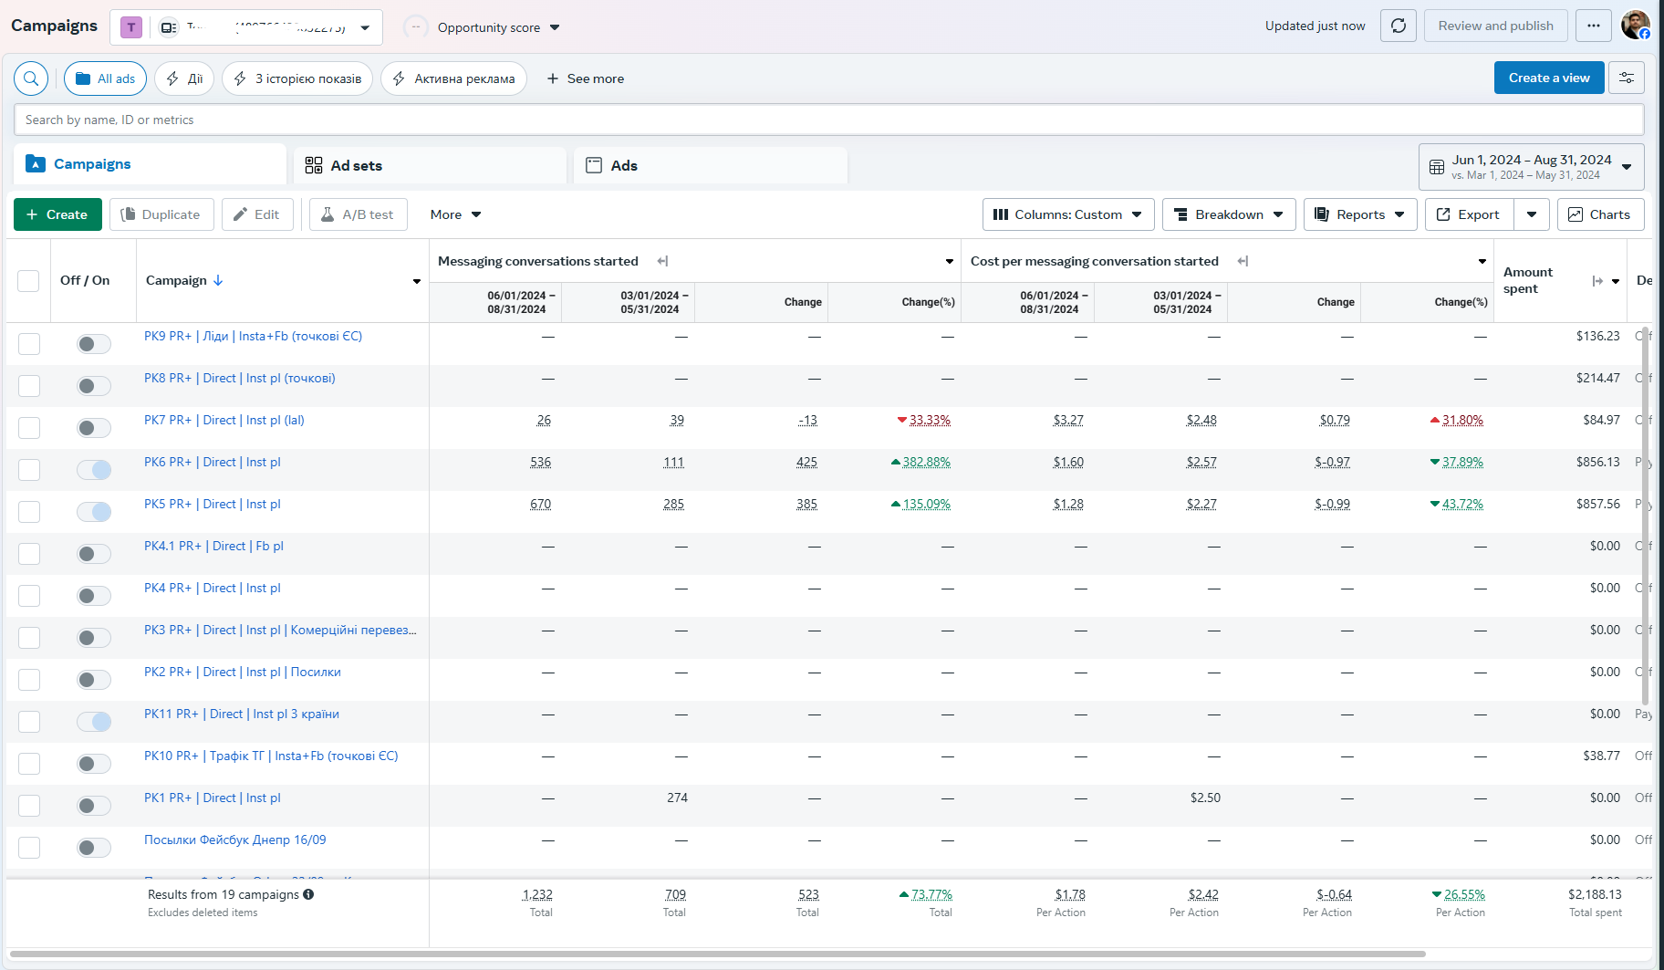Click the Search by name, ID or metrics field
The height and width of the screenshot is (970, 1664).
point(829,120)
